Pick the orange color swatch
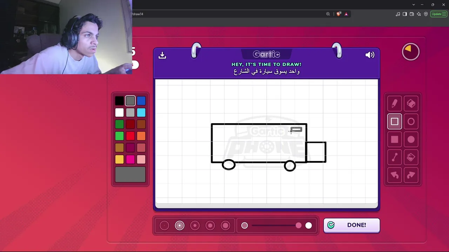Image resolution: width=449 pixels, height=252 pixels. click(x=141, y=136)
